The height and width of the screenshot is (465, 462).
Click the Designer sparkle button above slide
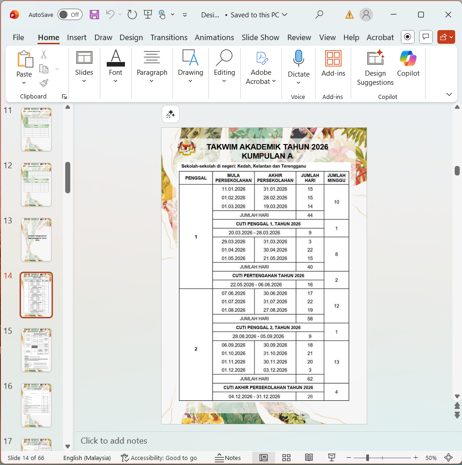(x=171, y=114)
